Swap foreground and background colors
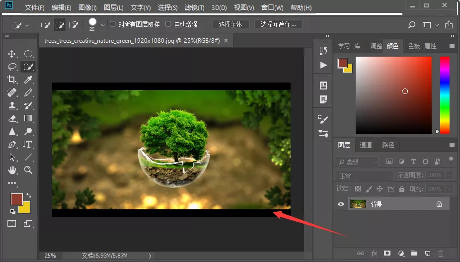This screenshot has width=460, height=262. tap(29, 195)
